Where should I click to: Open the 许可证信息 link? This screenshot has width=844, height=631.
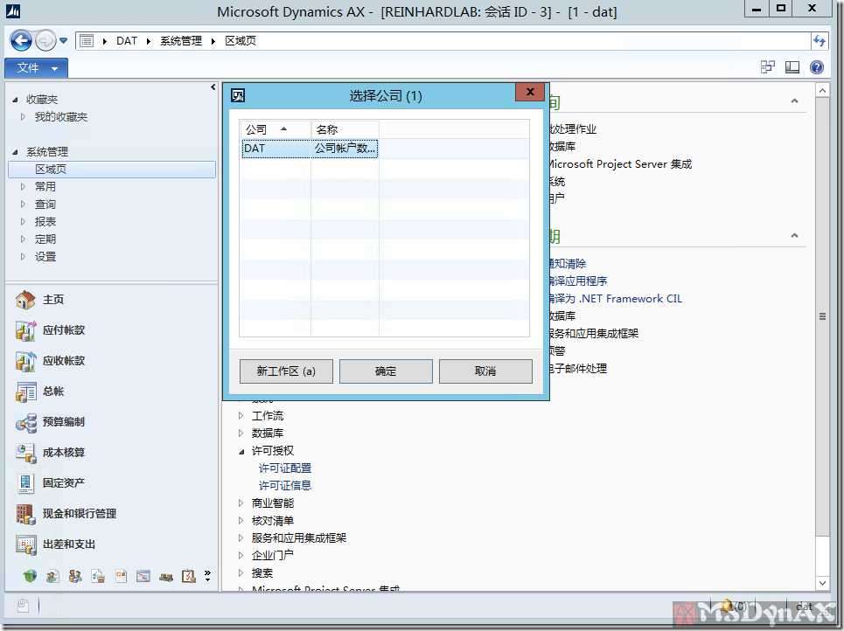coord(285,485)
